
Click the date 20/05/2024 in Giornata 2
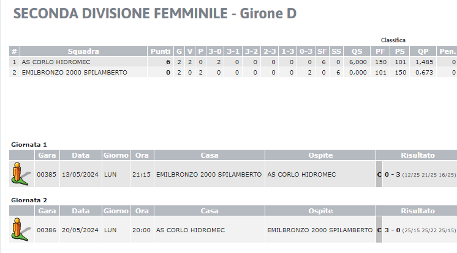(80, 230)
